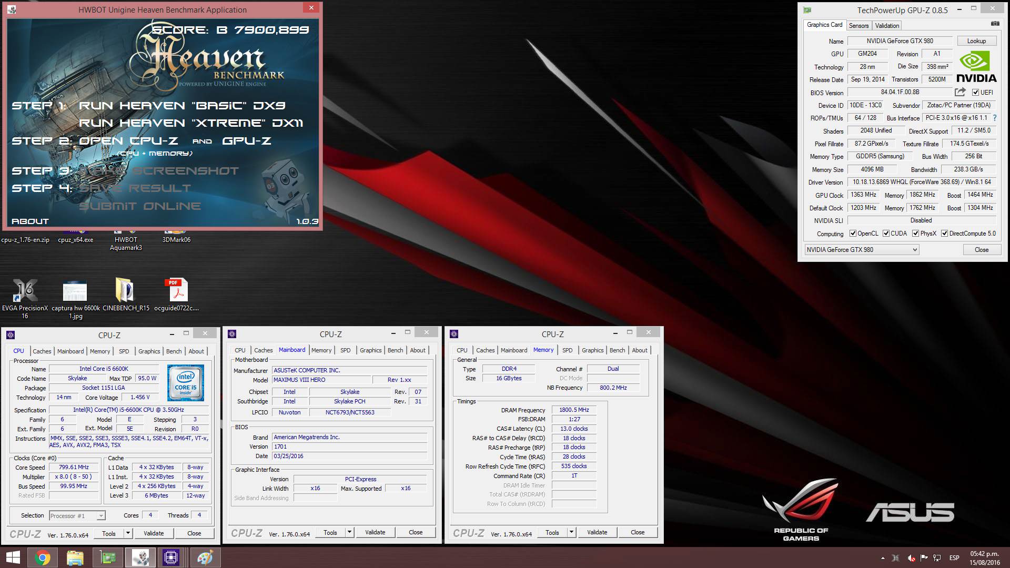The width and height of the screenshot is (1010, 568).
Task: Click the taskbar clock and date
Action: (x=985, y=558)
